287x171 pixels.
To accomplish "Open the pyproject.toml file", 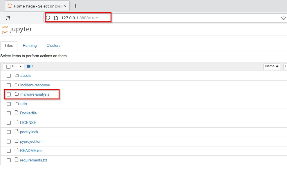I will click(32, 141).
